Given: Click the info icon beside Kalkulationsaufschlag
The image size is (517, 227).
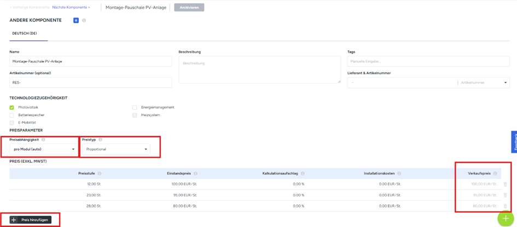Looking at the screenshot, I should click(301, 174).
